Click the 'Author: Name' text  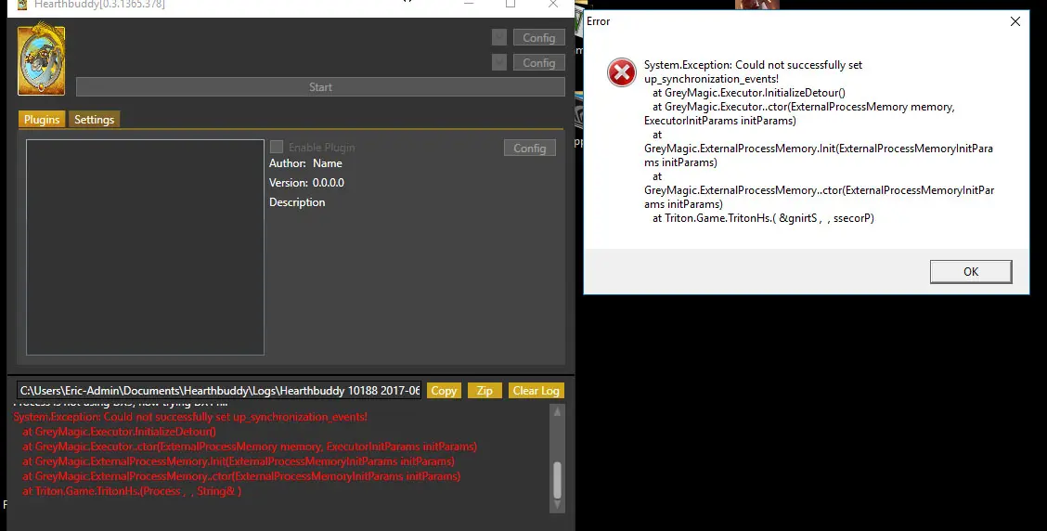(305, 163)
